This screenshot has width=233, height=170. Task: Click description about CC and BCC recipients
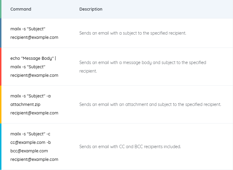coord(130,147)
